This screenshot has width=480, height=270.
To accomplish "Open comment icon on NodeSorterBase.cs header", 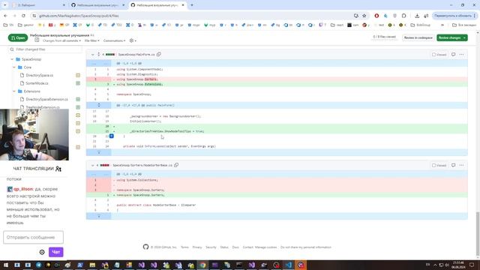I will click(453, 165).
